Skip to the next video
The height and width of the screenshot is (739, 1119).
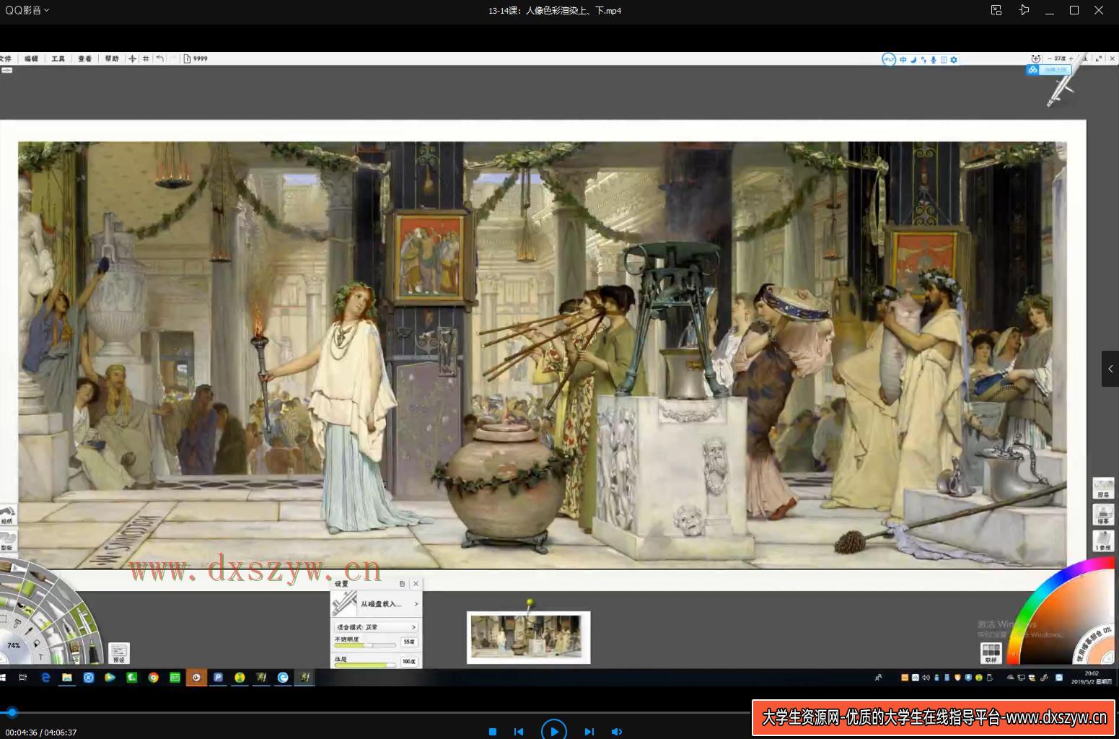pos(589,732)
